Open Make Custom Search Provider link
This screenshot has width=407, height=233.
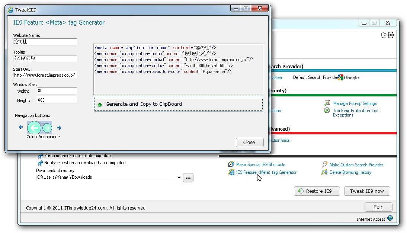tap(356, 165)
